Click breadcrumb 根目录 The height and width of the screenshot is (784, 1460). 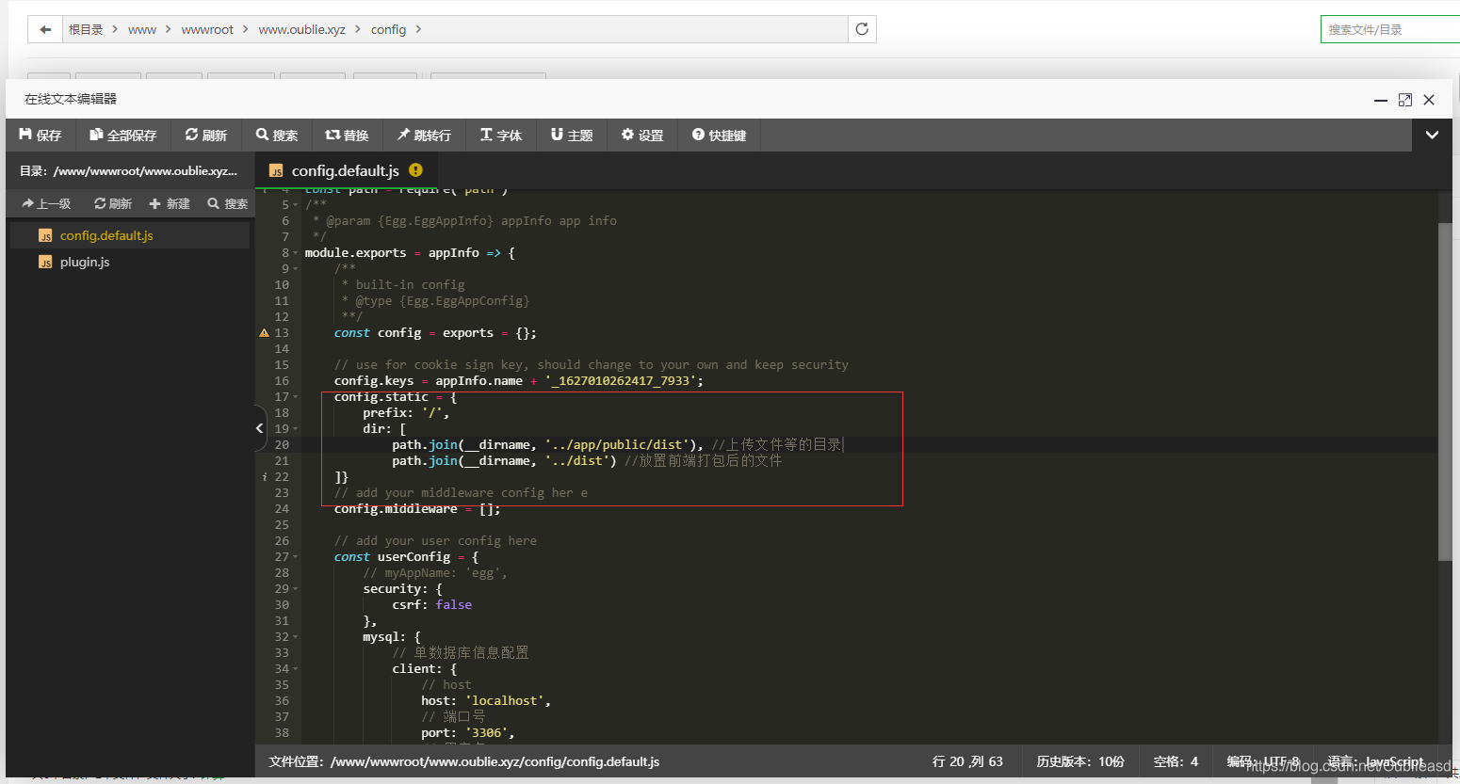(x=86, y=29)
